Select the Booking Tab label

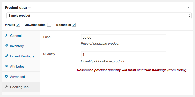point(19,87)
